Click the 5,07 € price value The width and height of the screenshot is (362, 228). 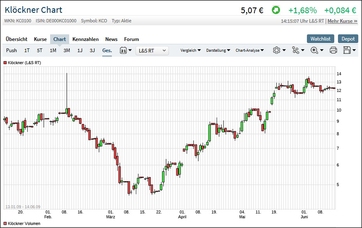pos(252,10)
